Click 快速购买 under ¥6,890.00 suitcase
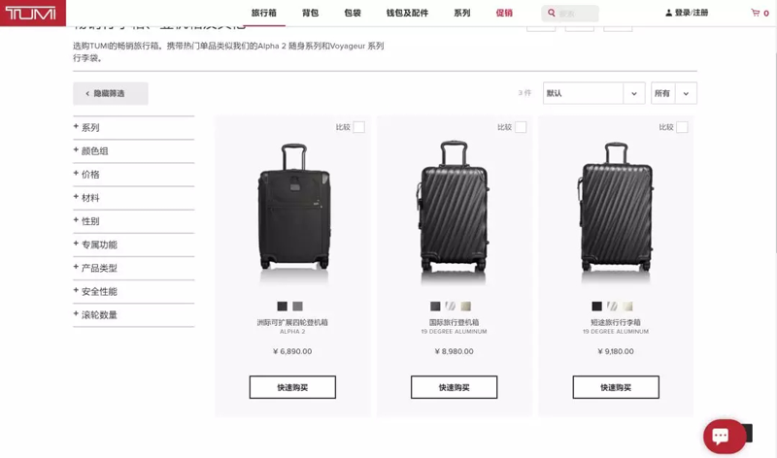The image size is (777, 458). [x=292, y=387]
